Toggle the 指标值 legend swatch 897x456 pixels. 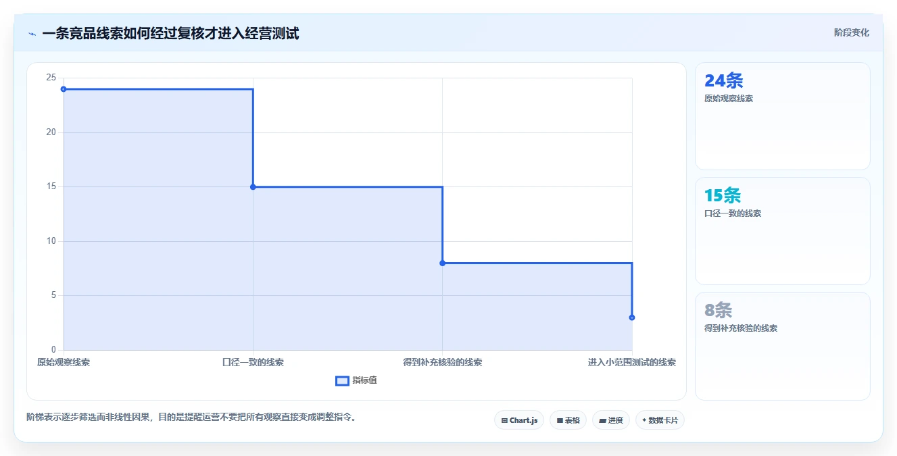pyautogui.click(x=342, y=381)
